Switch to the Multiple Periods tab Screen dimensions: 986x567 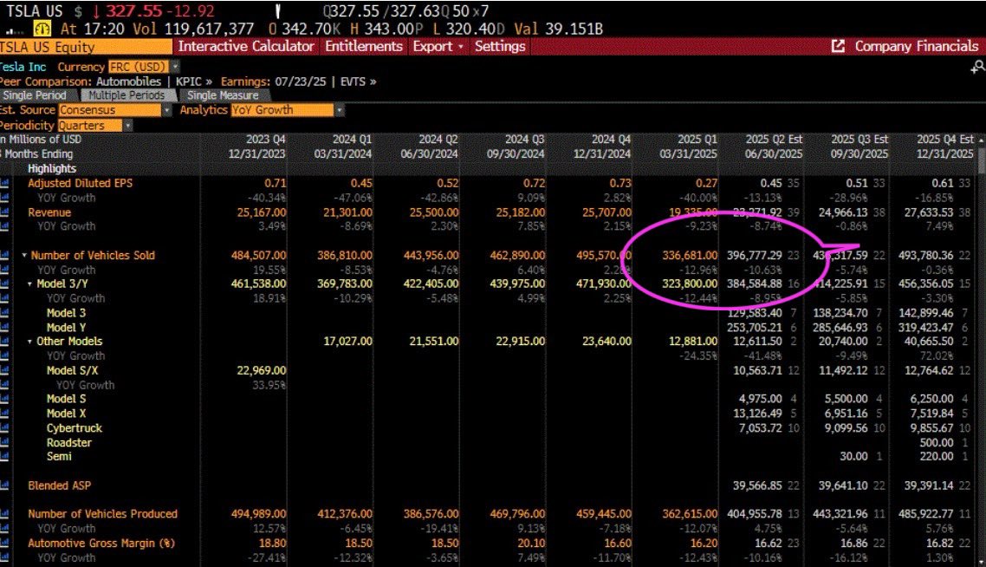point(126,95)
